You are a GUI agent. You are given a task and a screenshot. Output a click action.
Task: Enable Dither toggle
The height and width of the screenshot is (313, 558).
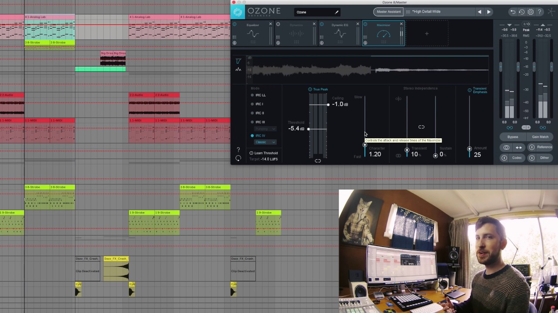(x=532, y=158)
